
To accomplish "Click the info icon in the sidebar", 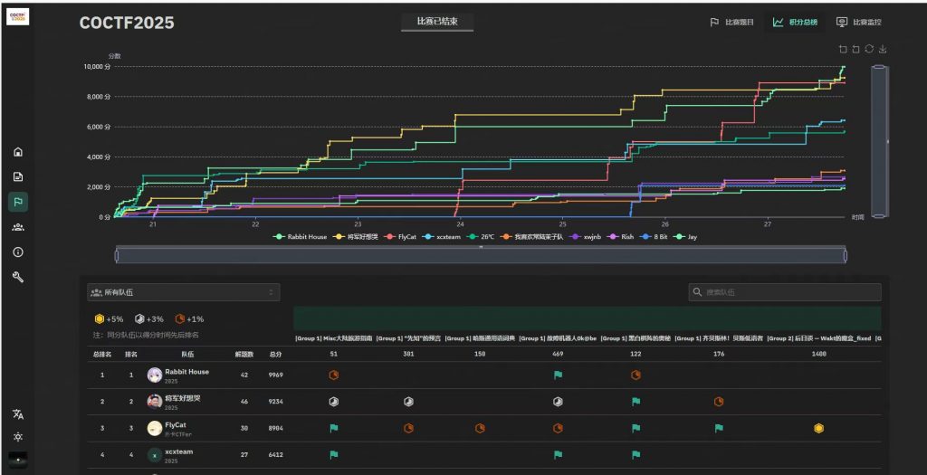I will click(x=18, y=252).
